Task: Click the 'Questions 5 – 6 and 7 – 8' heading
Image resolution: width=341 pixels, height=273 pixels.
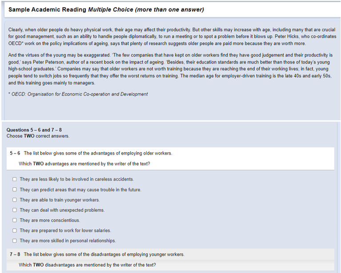Action: (x=34, y=130)
